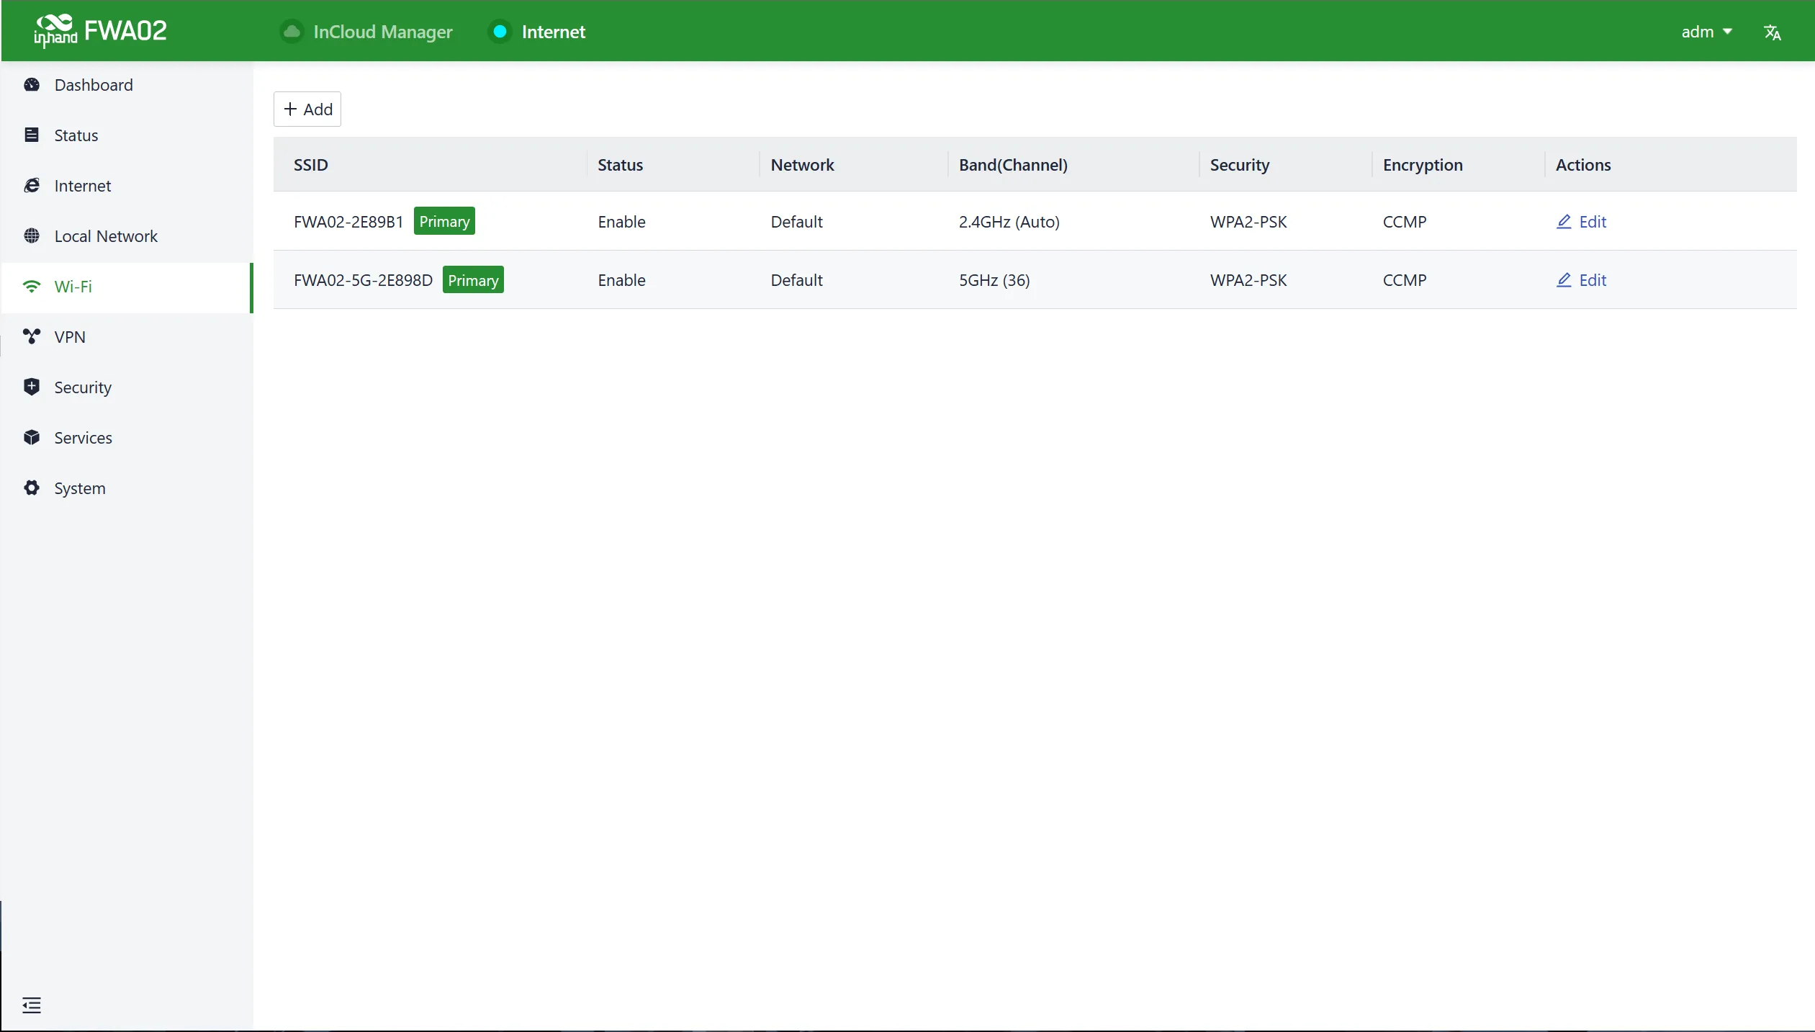Click the Add button above the table
Screen dimensions: 1815x1032
pos(307,109)
